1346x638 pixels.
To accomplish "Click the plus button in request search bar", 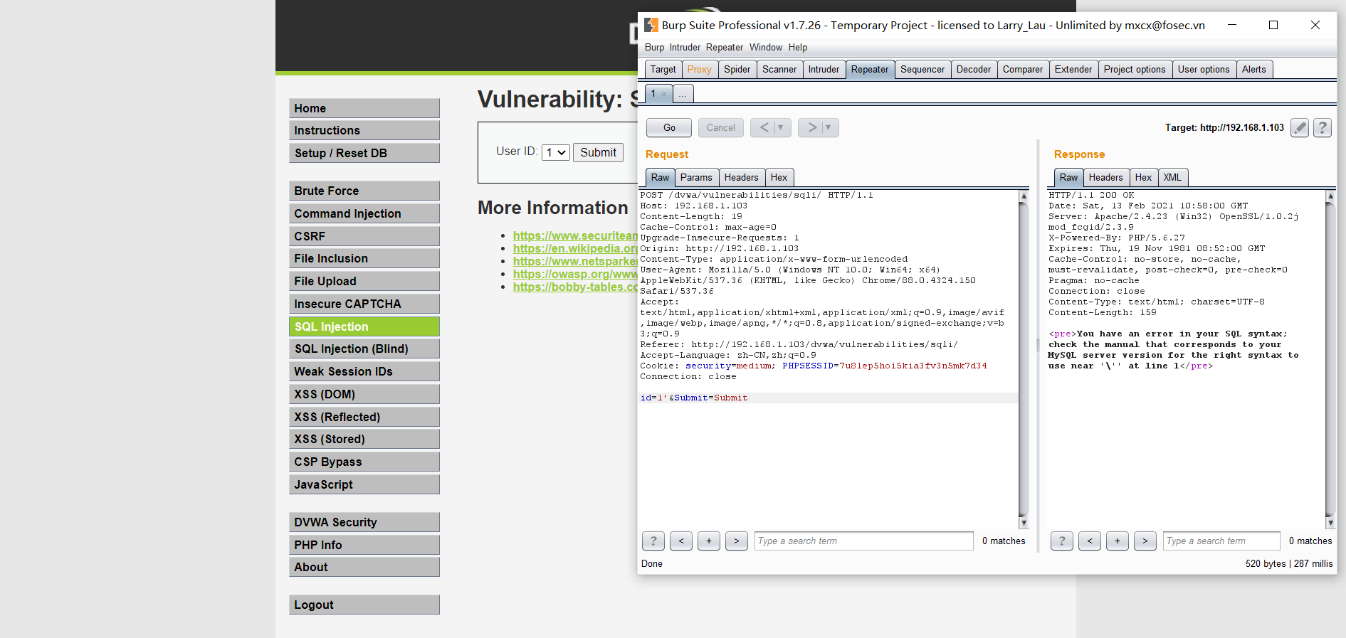I will tap(708, 541).
